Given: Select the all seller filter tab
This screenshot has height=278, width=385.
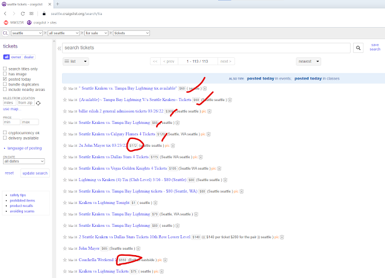Looking at the screenshot, I should coord(7,57).
